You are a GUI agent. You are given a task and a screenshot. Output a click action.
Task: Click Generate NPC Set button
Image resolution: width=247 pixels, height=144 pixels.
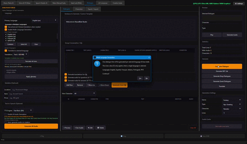pos(222,71)
